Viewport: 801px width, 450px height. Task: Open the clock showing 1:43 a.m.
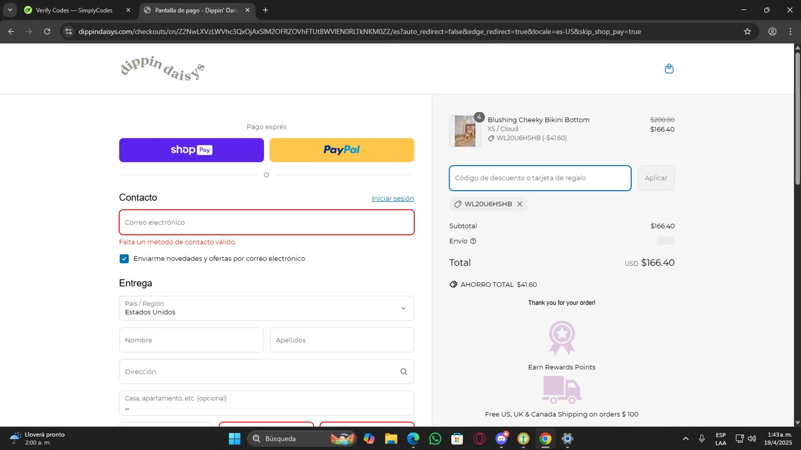[x=778, y=439]
